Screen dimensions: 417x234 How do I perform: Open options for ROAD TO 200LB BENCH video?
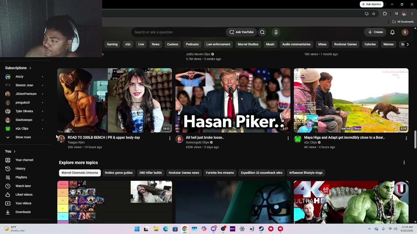[170, 138]
